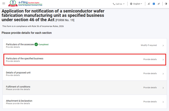Screen dimensions: 169x111
Task: Click the globe language icon
Action: pos(131,4)
